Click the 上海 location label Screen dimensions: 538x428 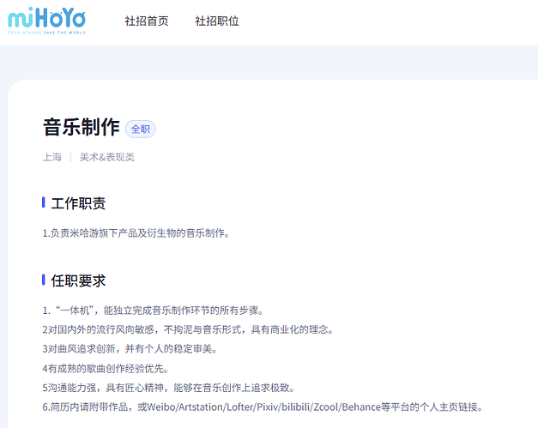pyautogui.click(x=52, y=157)
